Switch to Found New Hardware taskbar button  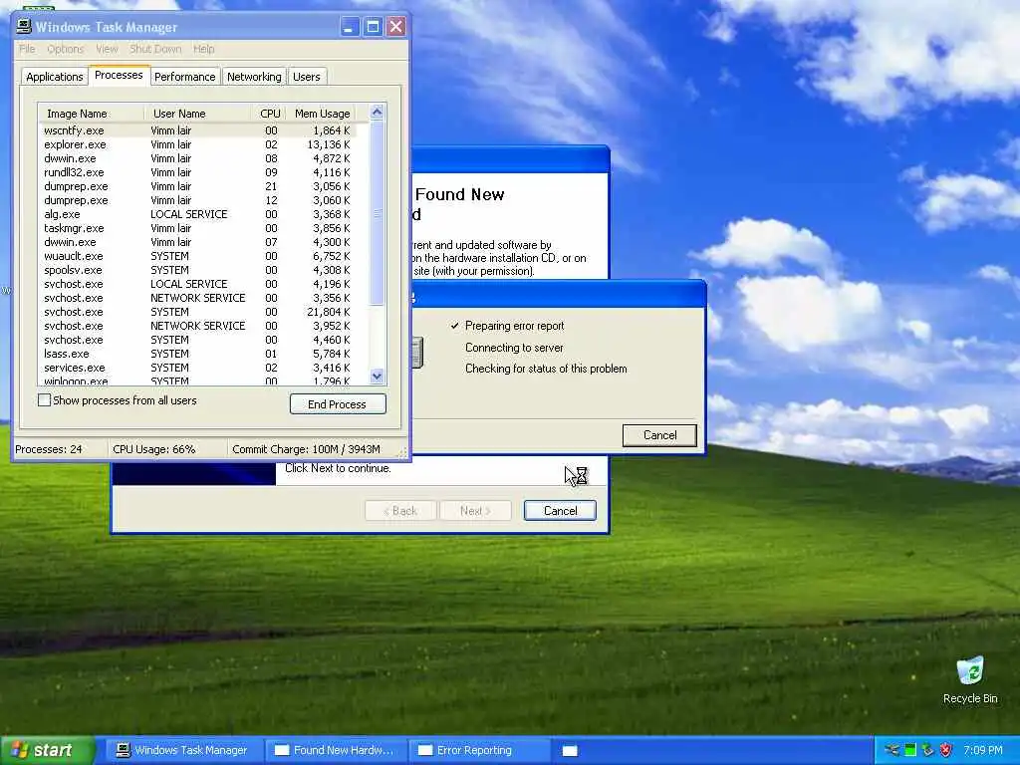(336, 750)
